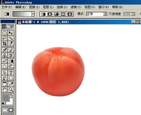This screenshot has width=141, height=115.
Task: Switch to Standard editing mode
Action: (x=5, y=110)
